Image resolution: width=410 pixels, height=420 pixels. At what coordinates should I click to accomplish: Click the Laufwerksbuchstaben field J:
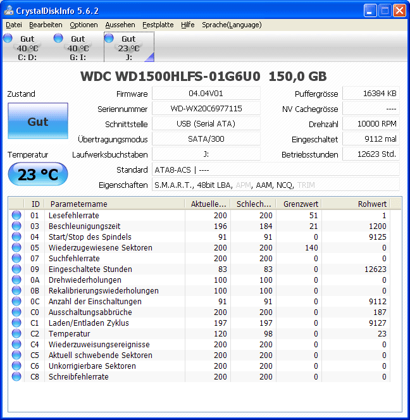(x=206, y=154)
